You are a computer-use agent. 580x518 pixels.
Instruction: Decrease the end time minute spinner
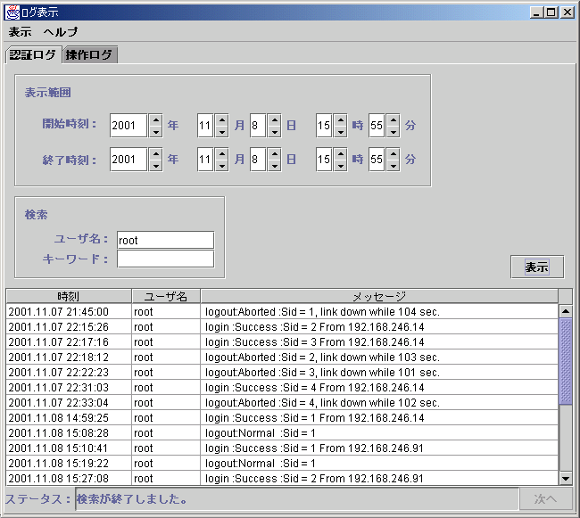394,166
